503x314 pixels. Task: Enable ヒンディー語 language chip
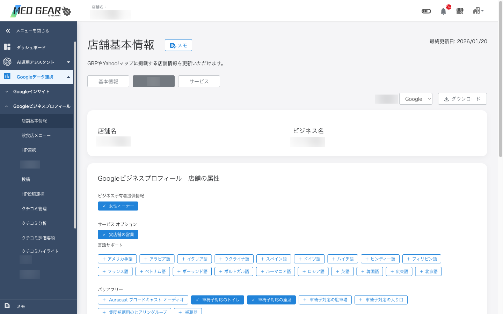[x=380, y=259]
